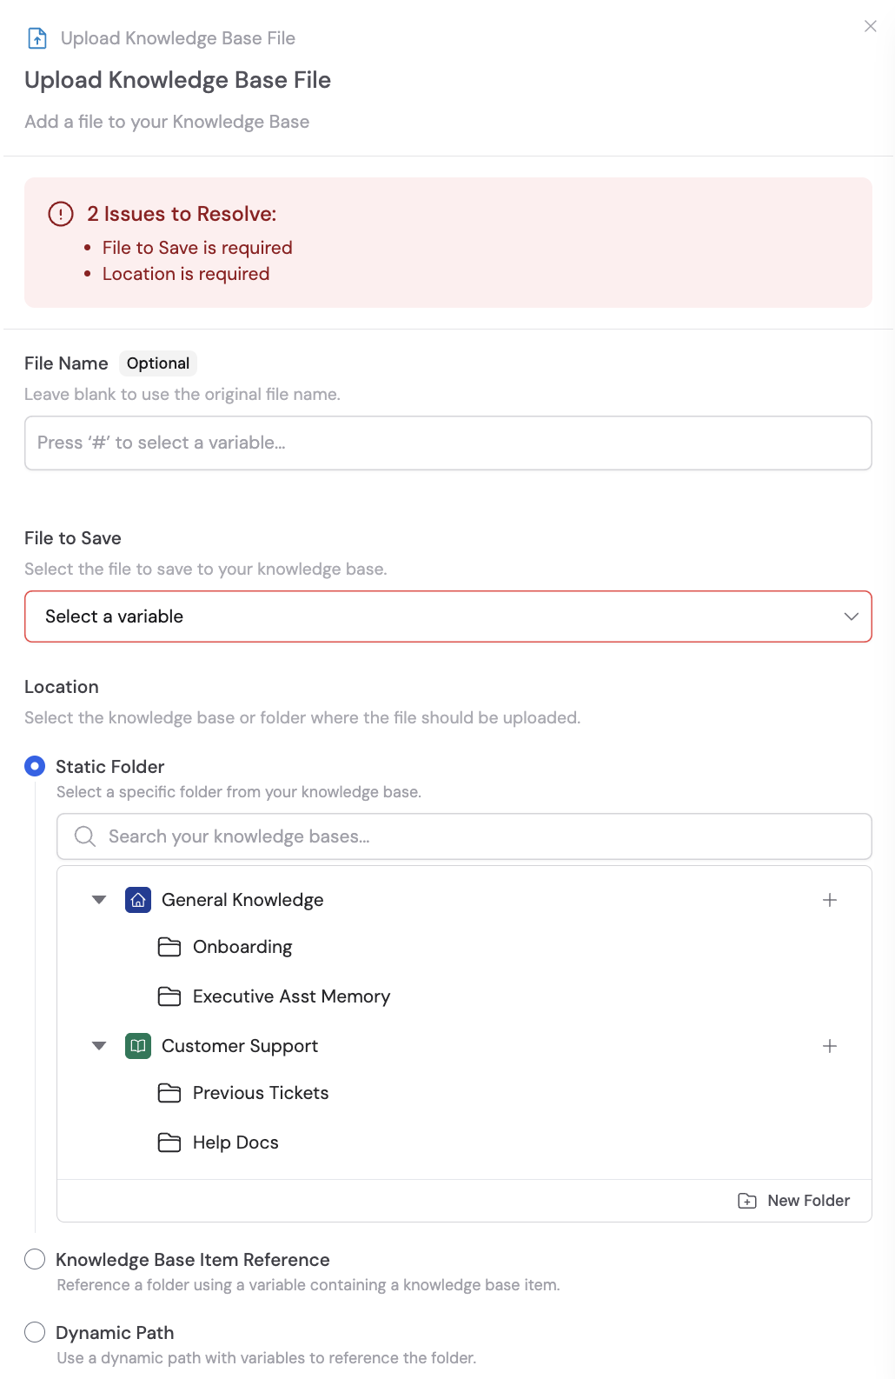Click the book icon on Customer Support
Image resolution: width=895 pixels, height=1379 pixels.
pos(136,1046)
